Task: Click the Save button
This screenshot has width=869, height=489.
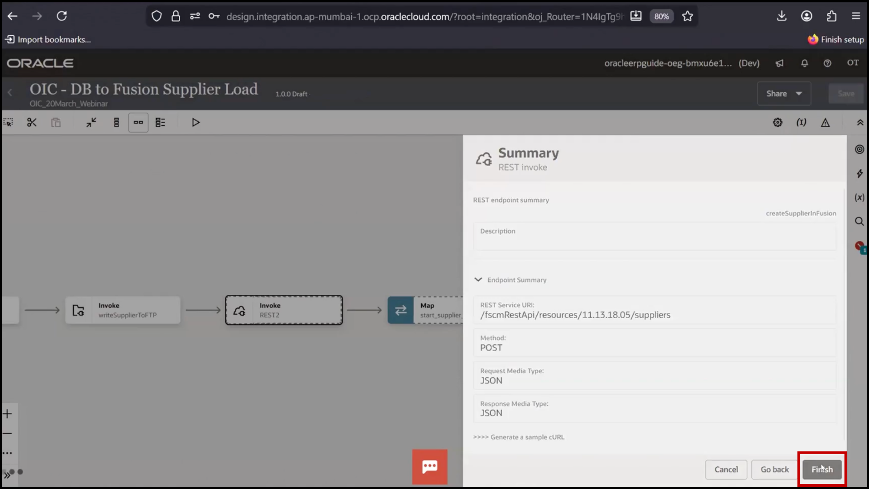Action: (846, 94)
